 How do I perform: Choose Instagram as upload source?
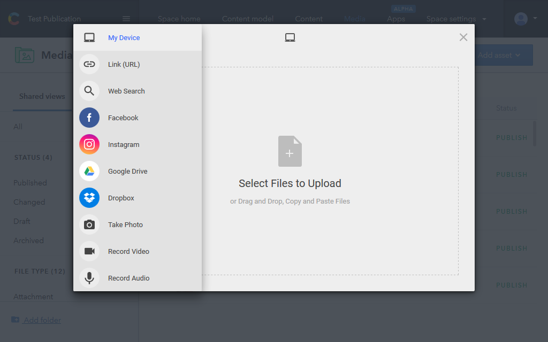(89, 144)
